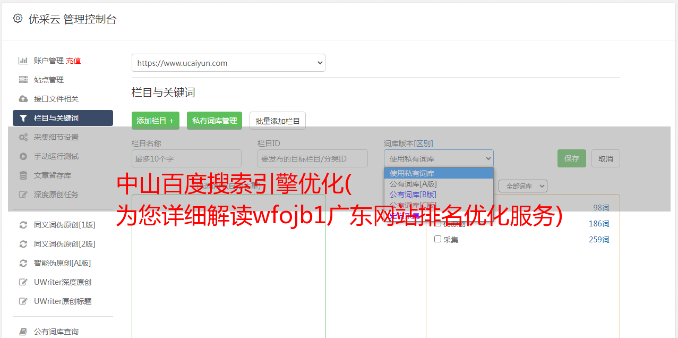Click the 取消 button

(606, 158)
